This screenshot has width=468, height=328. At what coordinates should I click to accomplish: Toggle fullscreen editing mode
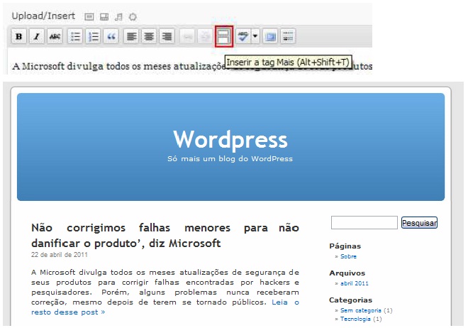(x=270, y=36)
